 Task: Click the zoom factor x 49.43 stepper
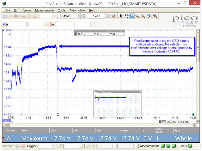pos(77,16)
